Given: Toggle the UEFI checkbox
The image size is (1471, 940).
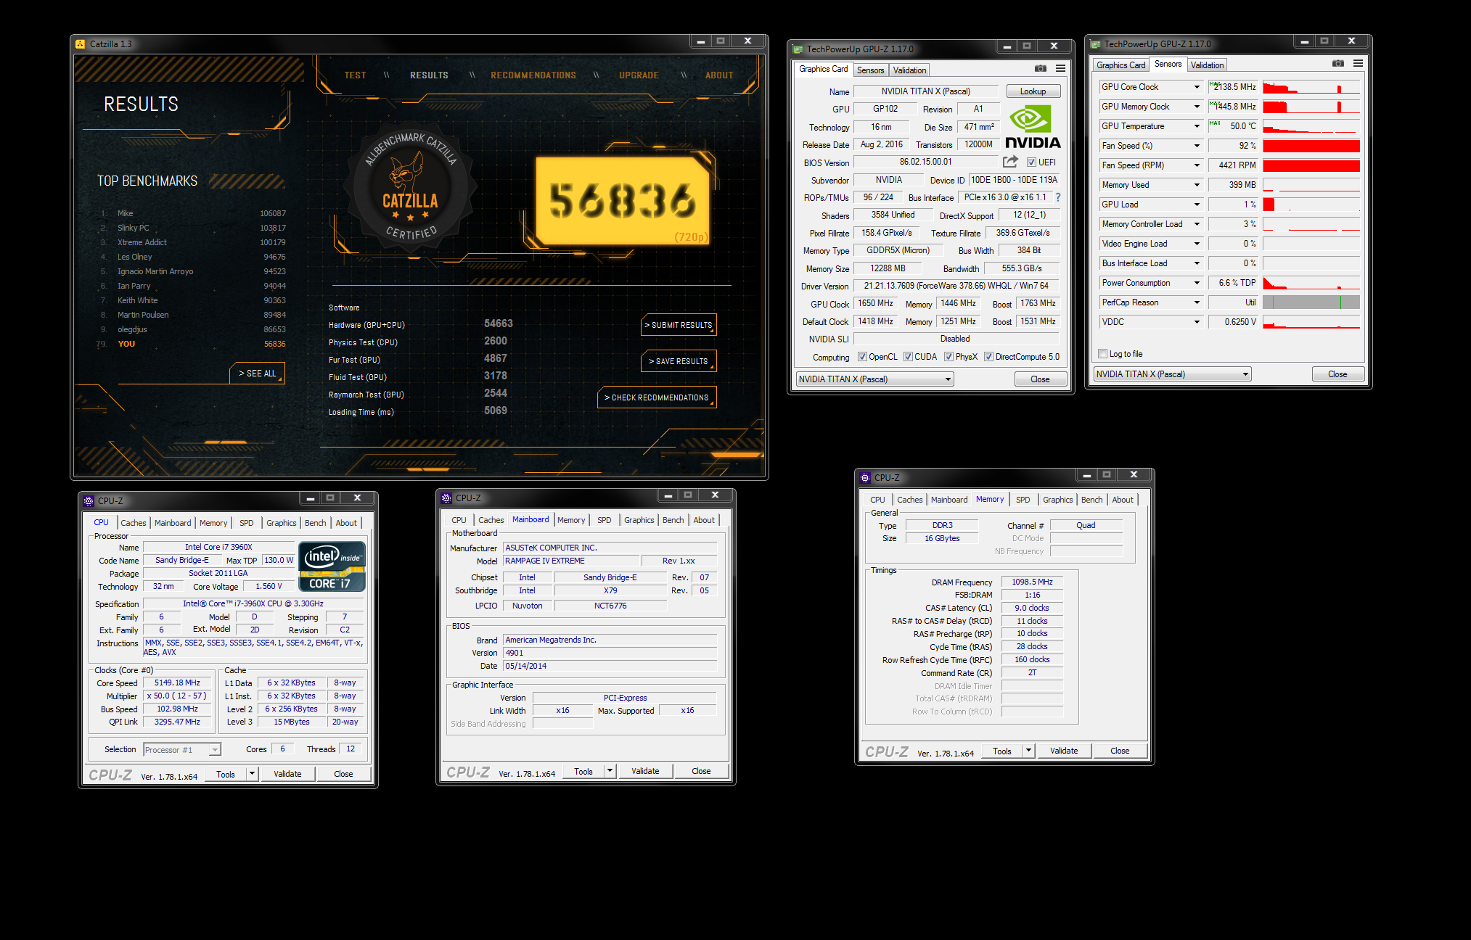Looking at the screenshot, I should click(x=1031, y=162).
